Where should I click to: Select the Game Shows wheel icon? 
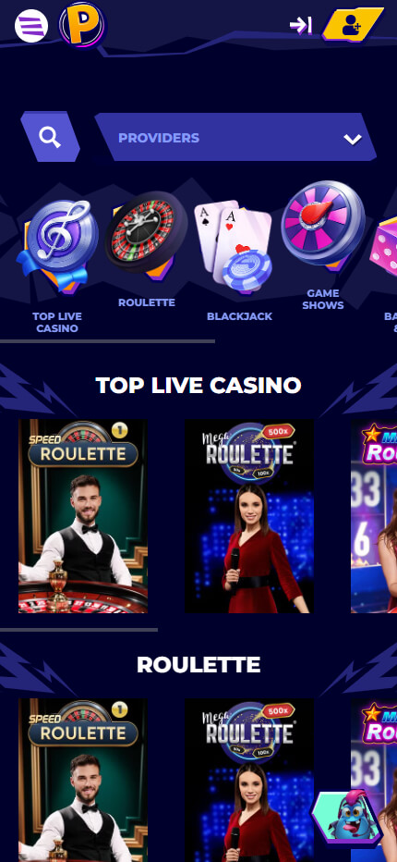point(323,225)
